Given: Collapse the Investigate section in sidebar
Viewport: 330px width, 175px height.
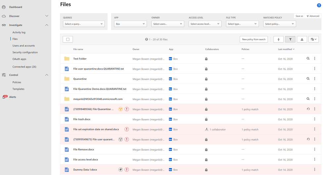Looking at the screenshot, I should (x=47, y=25).
